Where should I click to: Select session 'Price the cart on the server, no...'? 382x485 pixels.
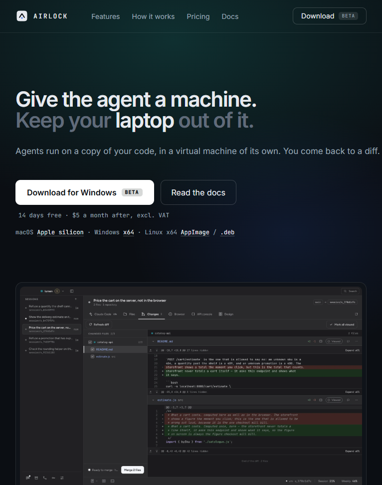point(52,329)
